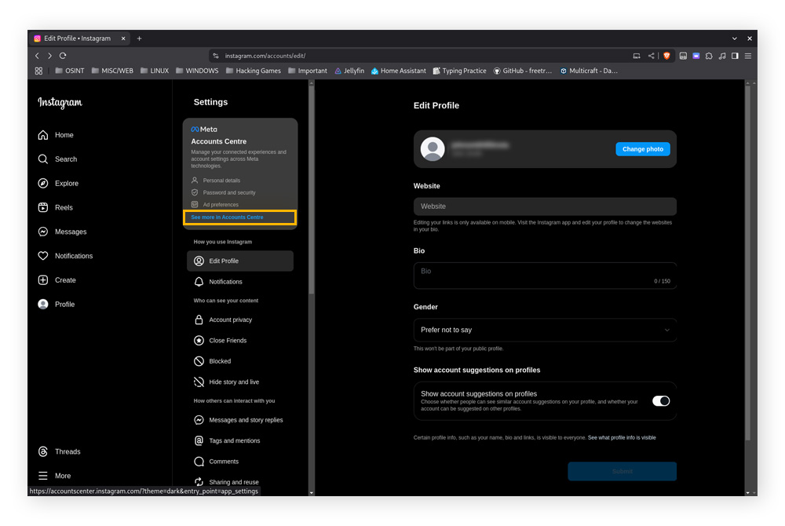The height and width of the screenshot is (526, 785).
Task: Open See what profile info is visible
Action: pyautogui.click(x=621, y=438)
